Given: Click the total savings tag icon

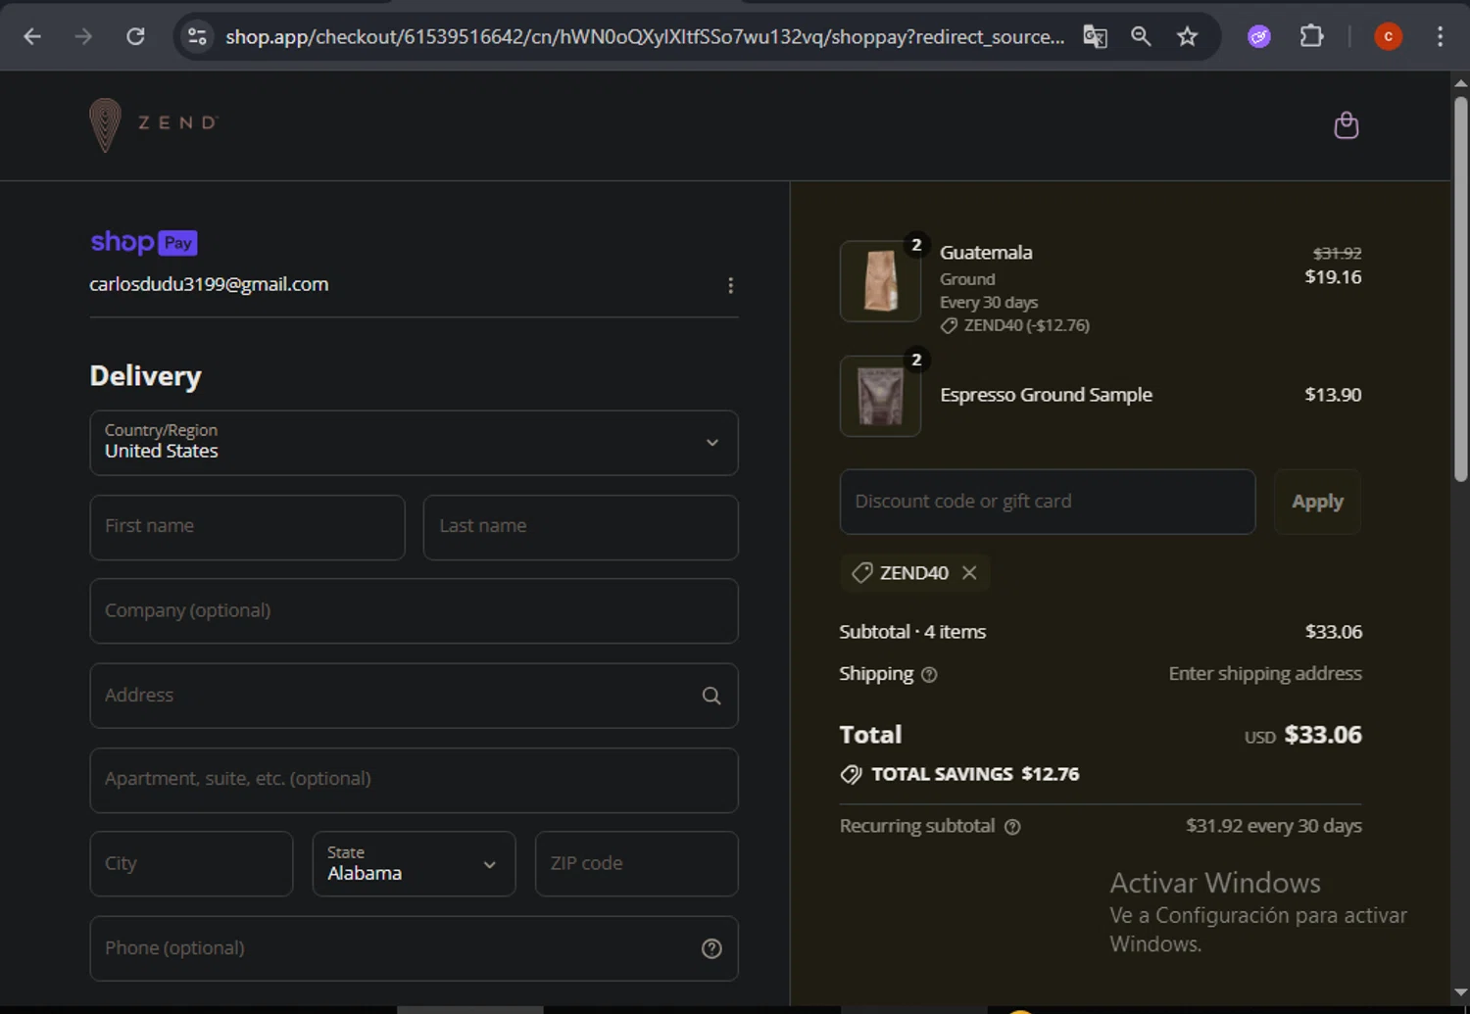Looking at the screenshot, I should coord(851,774).
